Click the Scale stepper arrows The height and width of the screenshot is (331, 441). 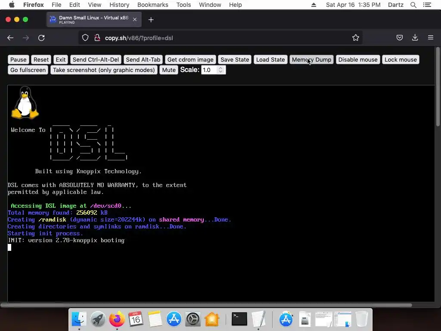(x=221, y=70)
